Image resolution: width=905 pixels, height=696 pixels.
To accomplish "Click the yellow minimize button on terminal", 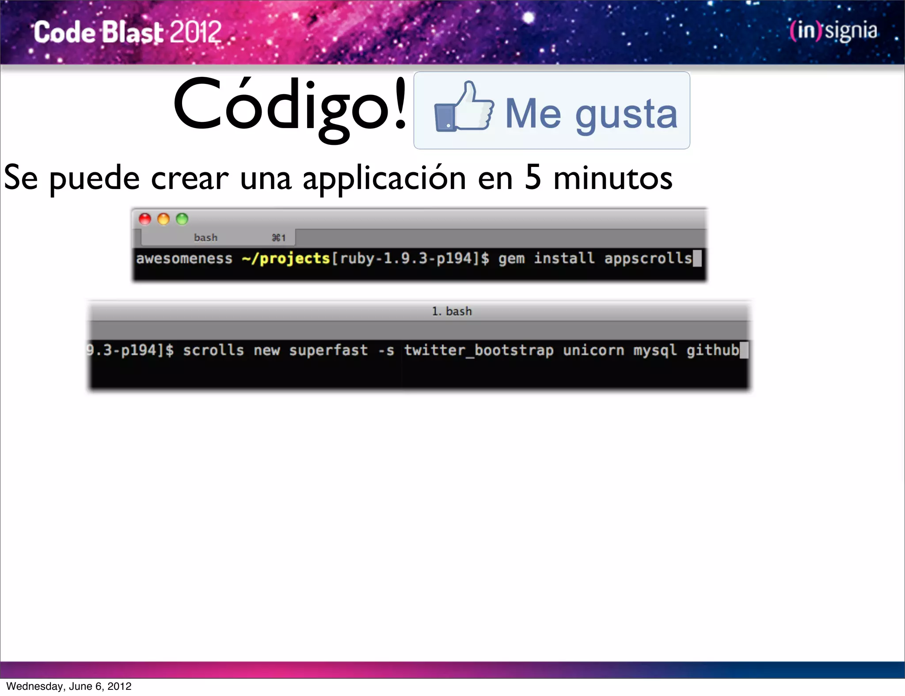I will point(164,219).
